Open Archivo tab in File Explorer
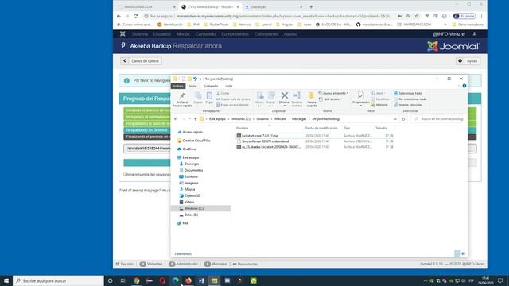Image resolution: width=509 pixels, height=286 pixels. (178, 86)
